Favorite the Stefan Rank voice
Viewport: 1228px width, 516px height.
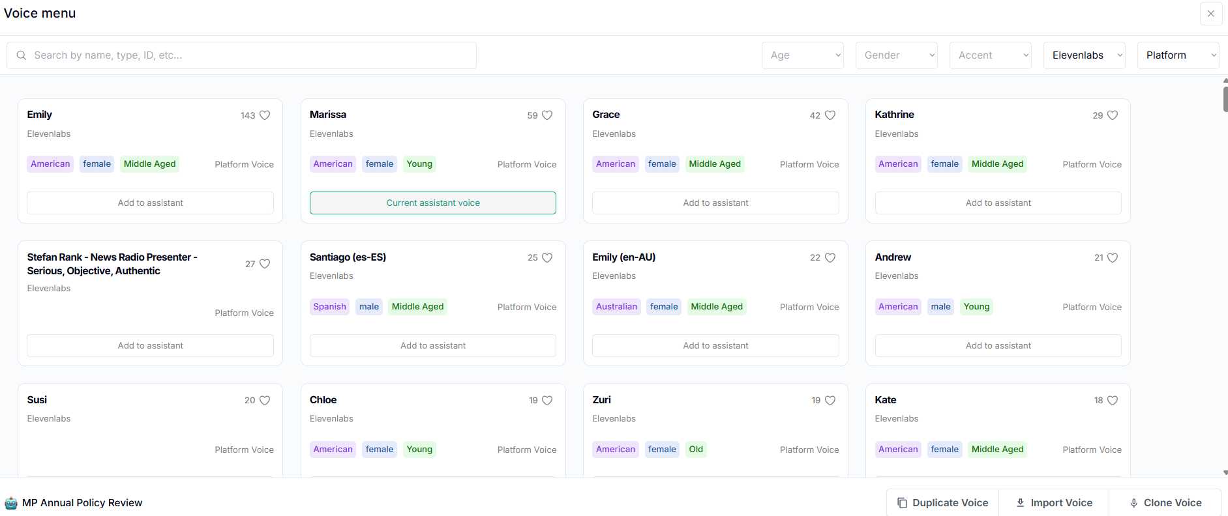point(265,264)
